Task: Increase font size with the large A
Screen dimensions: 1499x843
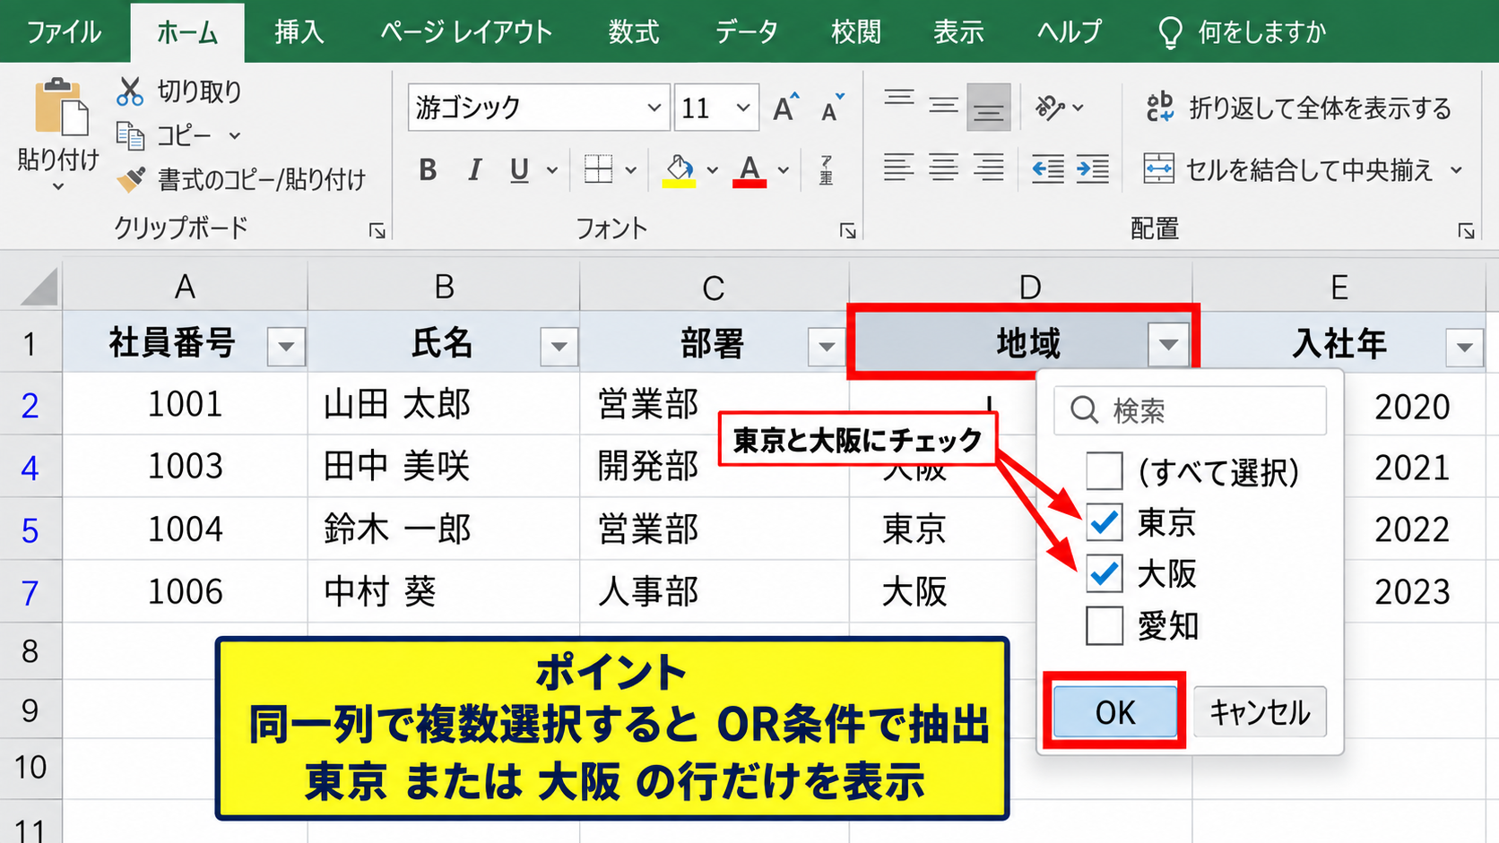Action: tap(785, 108)
